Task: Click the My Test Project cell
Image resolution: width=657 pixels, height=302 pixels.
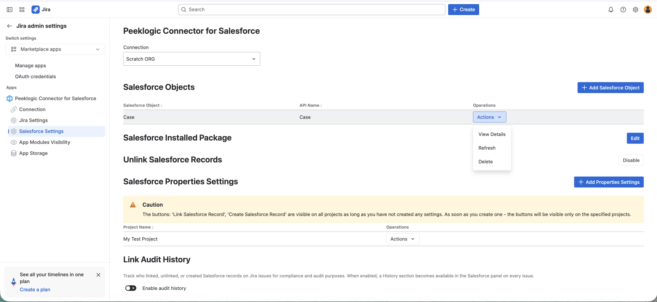Action: [140, 239]
